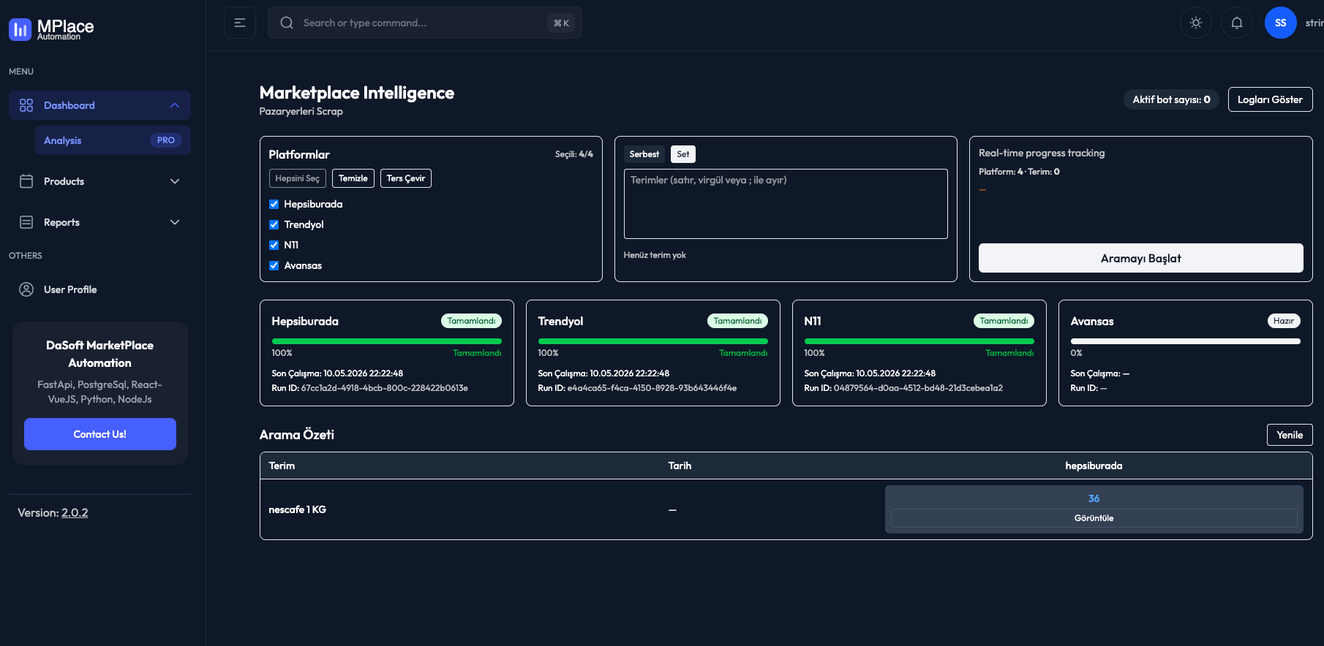Open the version 2.0.2 link
Screen dimensions: 1324x646
click(x=75, y=513)
